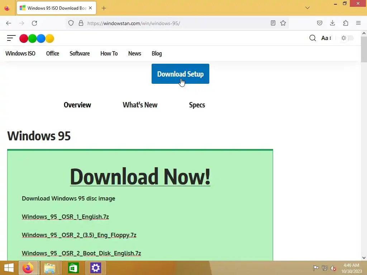The height and width of the screenshot is (275, 367).
Task: Reload the current page
Action: coord(34,23)
